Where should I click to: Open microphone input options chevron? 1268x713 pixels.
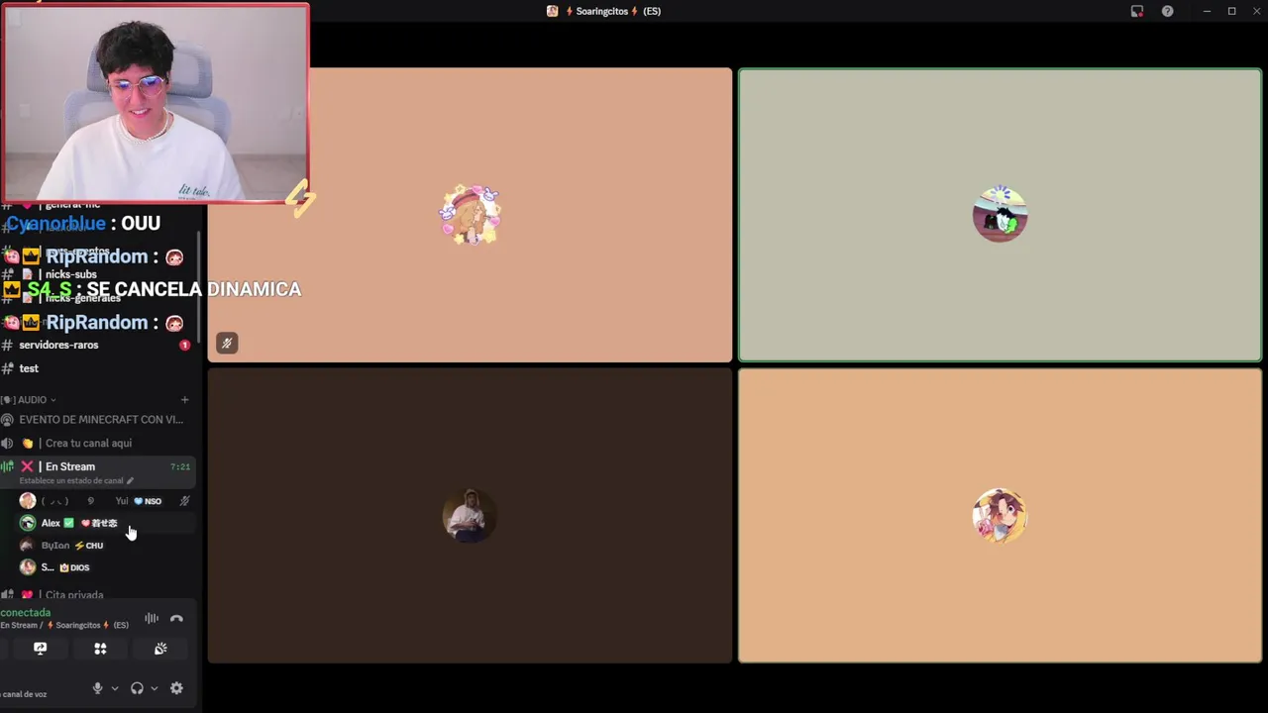(114, 688)
